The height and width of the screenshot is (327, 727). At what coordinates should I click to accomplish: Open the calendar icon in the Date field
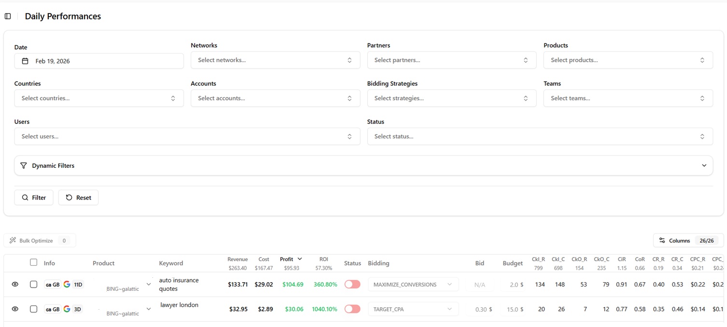point(25,61)
